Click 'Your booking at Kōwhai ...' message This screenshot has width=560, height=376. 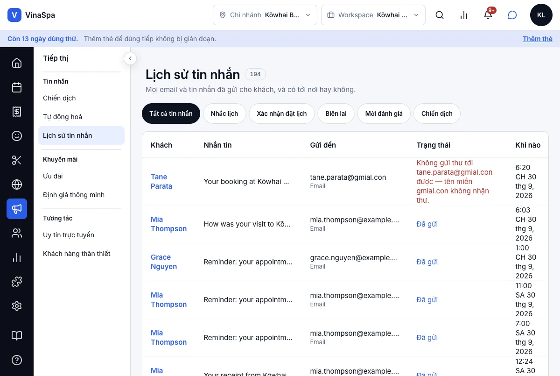coord(246,181)
